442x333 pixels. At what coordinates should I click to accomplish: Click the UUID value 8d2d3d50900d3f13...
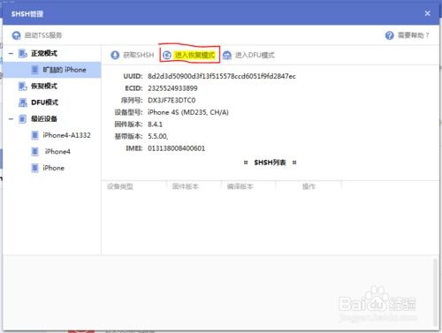pos(222,76)
